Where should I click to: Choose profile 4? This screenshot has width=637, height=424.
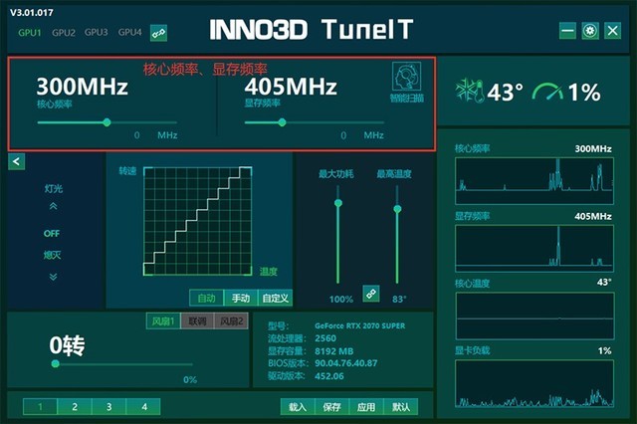click(x=143, y=406)
